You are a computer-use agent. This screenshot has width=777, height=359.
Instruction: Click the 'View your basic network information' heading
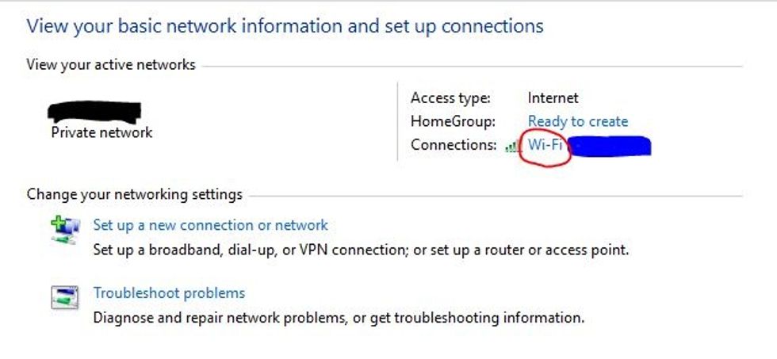(285, 25)
